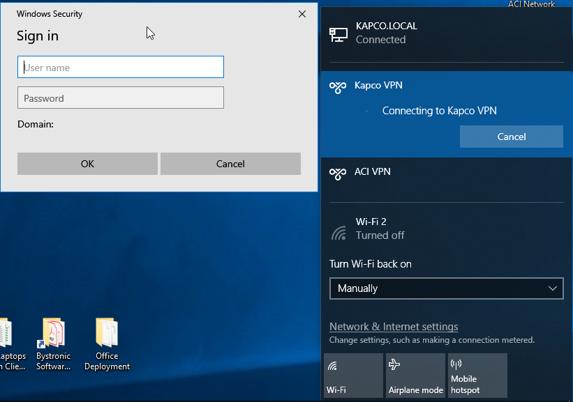
Task: Click the KAPCO.LOCAL ethernet monitor icon
Action: click(x=338, y=35)
